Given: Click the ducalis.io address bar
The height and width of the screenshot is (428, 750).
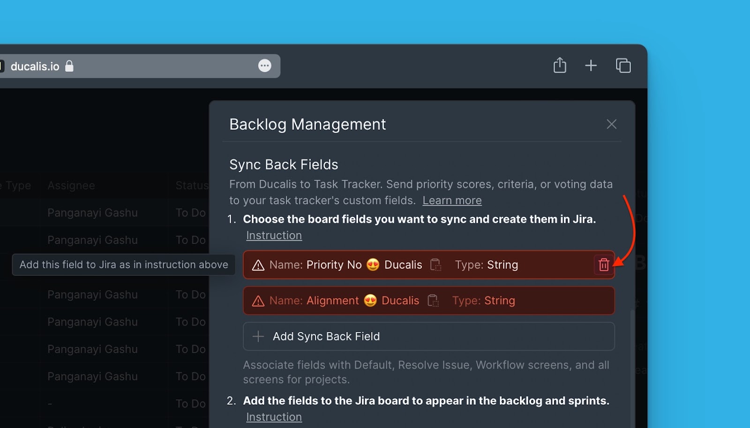Looking at the screenshot, I should (140, 66).
